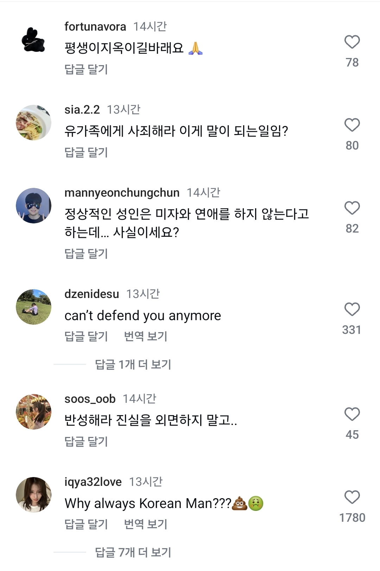
Task: View mannyeonchungchun's avatar
Action: 34,205
